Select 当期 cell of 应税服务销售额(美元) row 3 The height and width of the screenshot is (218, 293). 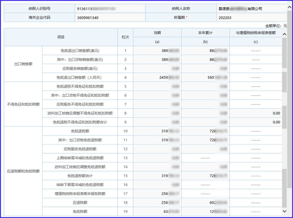click(157, 69)
